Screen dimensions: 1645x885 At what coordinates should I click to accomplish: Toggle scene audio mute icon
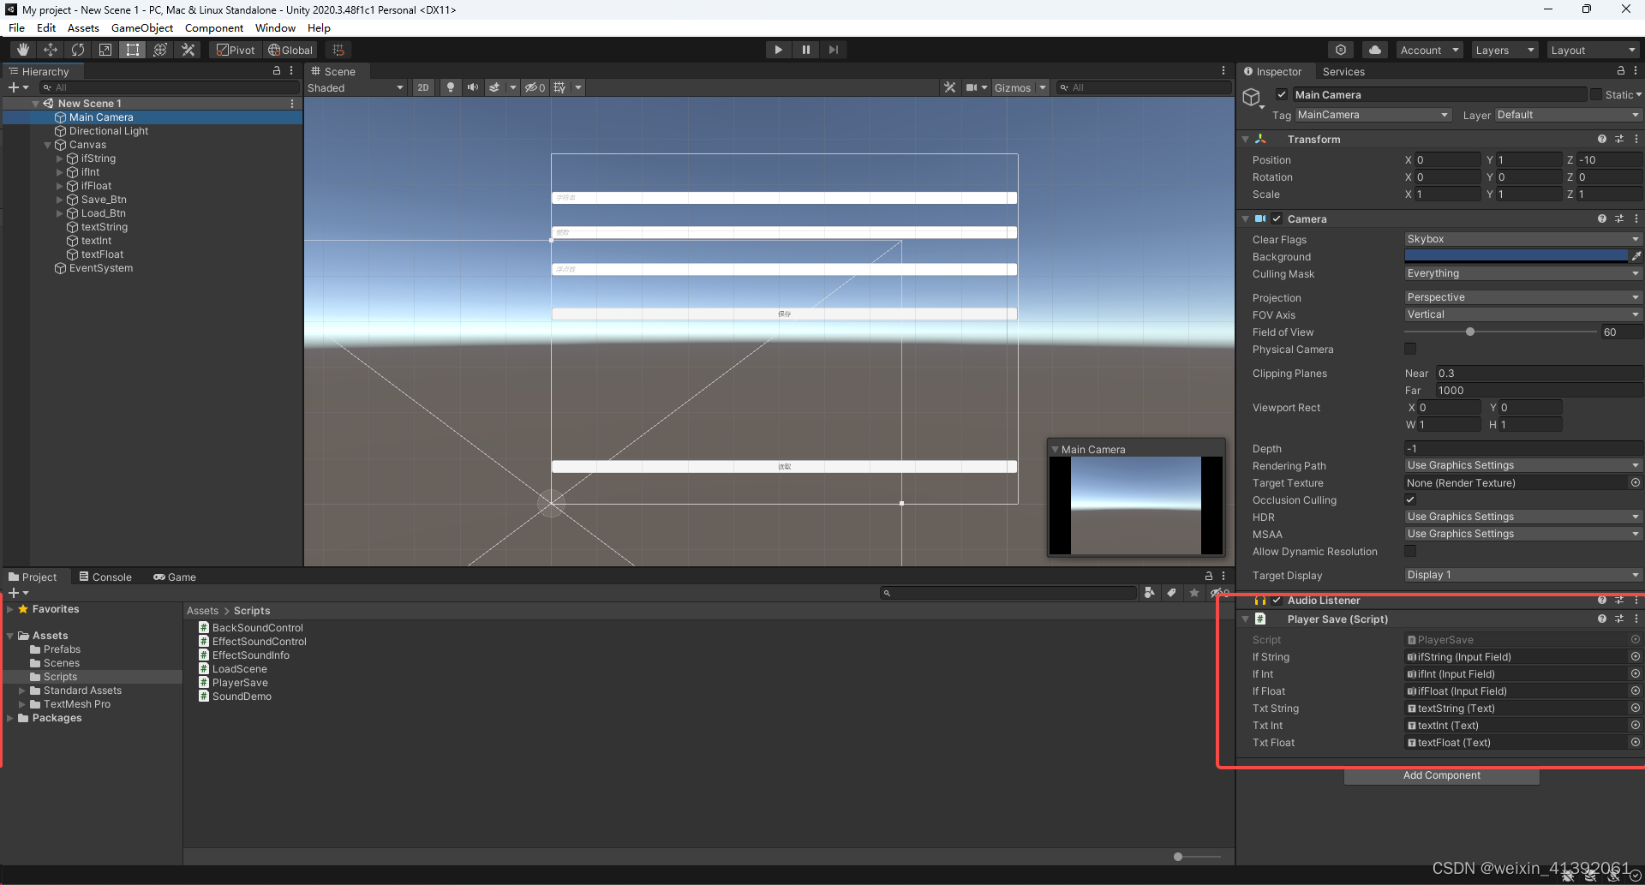(472, 87)
